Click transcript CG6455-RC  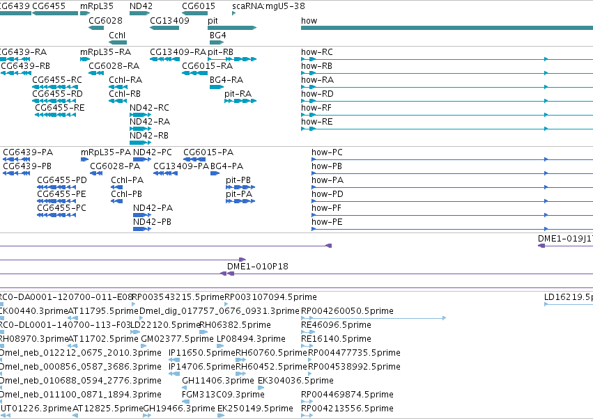click(x=57, y=80)
